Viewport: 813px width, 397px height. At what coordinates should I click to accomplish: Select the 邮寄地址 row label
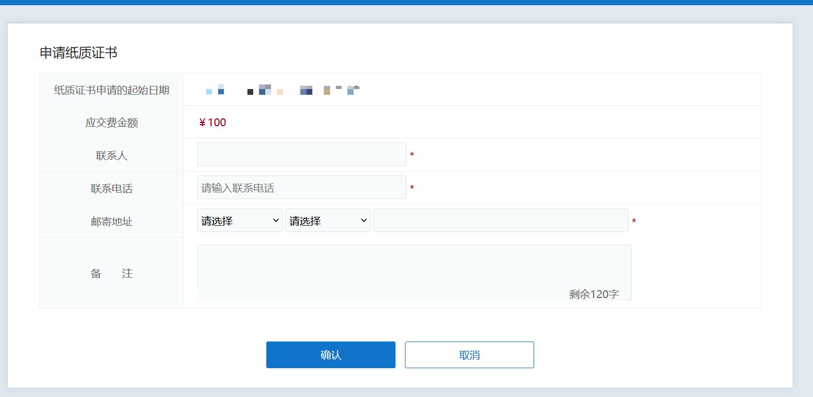coord(111,222)
